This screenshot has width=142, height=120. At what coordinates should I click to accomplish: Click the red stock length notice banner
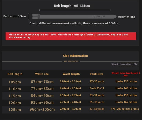tap(71, 36)
